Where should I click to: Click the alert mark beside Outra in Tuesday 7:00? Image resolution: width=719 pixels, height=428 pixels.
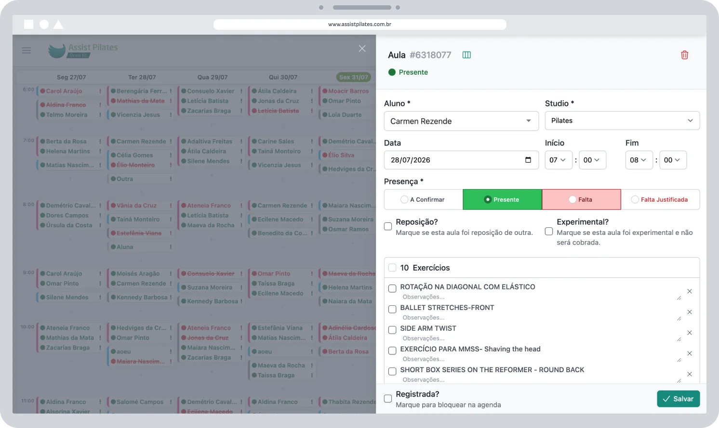[171, 179]
